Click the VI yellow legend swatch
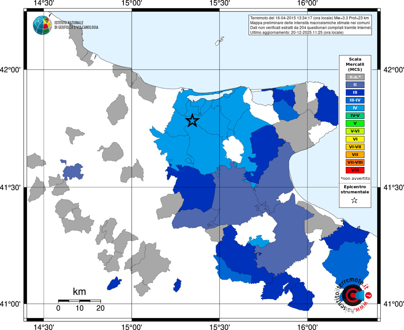404x330 pixels. 355,139
